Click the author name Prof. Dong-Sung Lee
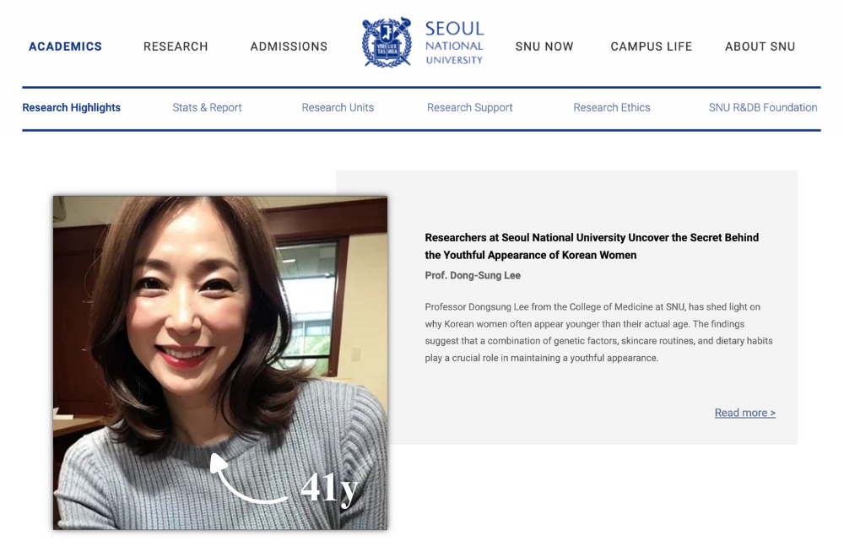This screenshot has width=844, height=557. (x=473, y=276)
